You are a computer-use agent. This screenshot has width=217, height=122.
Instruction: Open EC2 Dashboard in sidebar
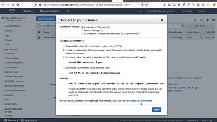pyautogui.click(x=12, y=26)
